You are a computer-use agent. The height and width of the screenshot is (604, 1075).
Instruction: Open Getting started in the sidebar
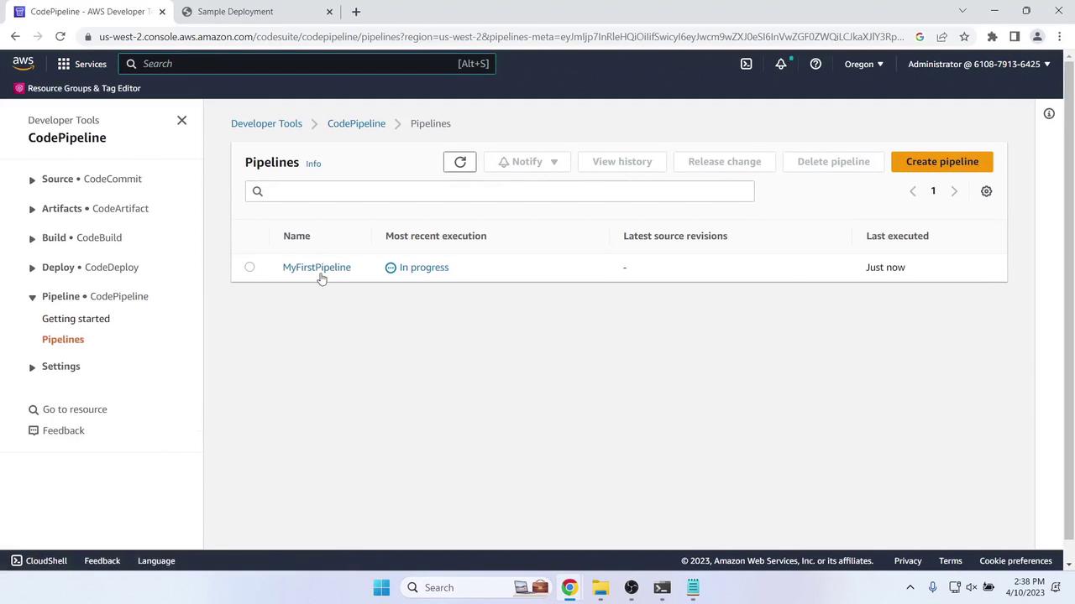pos(76,319)
